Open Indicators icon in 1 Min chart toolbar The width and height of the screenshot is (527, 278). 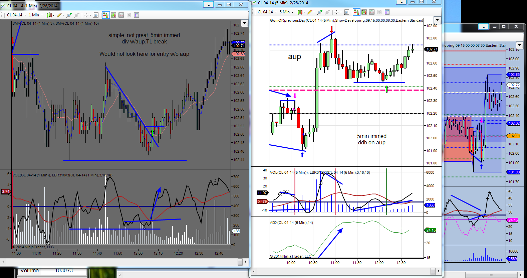tap(121, 15)
